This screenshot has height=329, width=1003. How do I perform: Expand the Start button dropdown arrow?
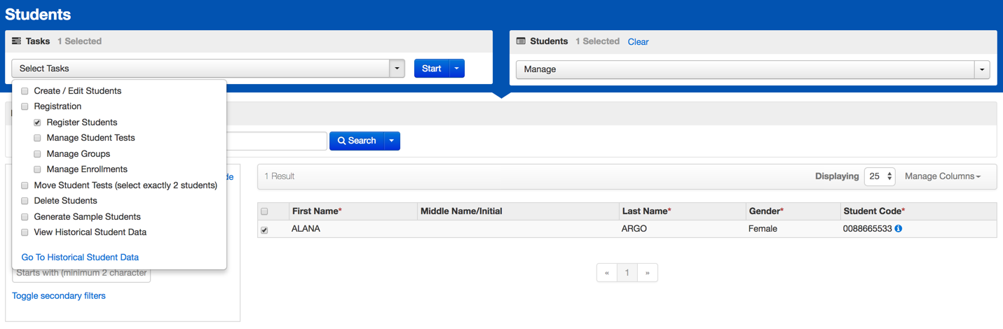tap(456, 69)
